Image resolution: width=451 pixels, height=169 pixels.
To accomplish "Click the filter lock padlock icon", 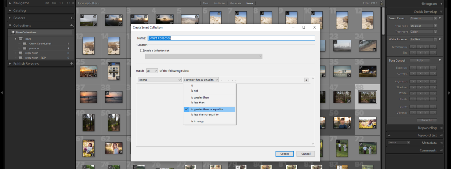I will click(x=381, y=3).
